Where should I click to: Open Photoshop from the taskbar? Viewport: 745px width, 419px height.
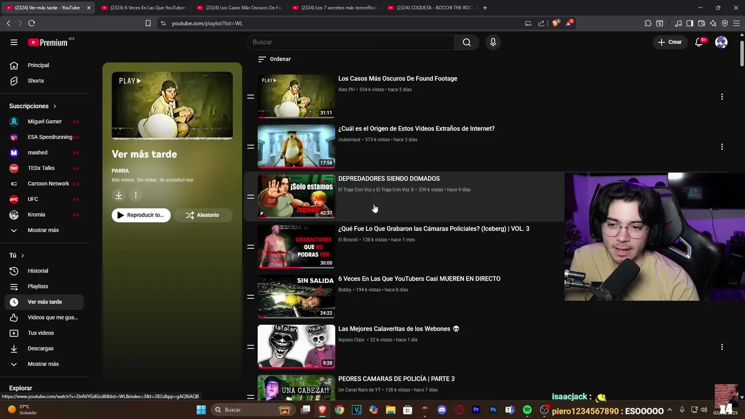click(x=493, y=410)
